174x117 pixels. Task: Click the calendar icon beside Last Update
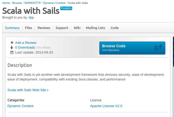12,52
